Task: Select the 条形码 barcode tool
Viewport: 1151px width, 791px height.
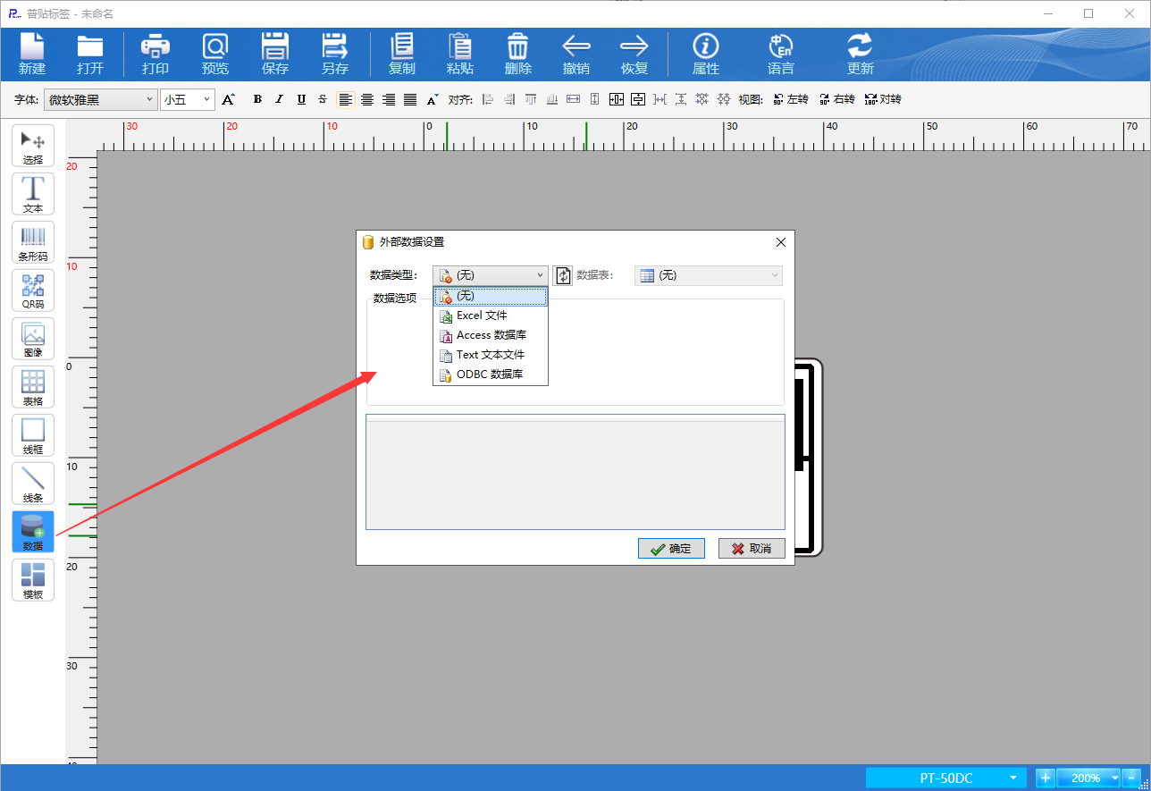Action: click(33, 242)
